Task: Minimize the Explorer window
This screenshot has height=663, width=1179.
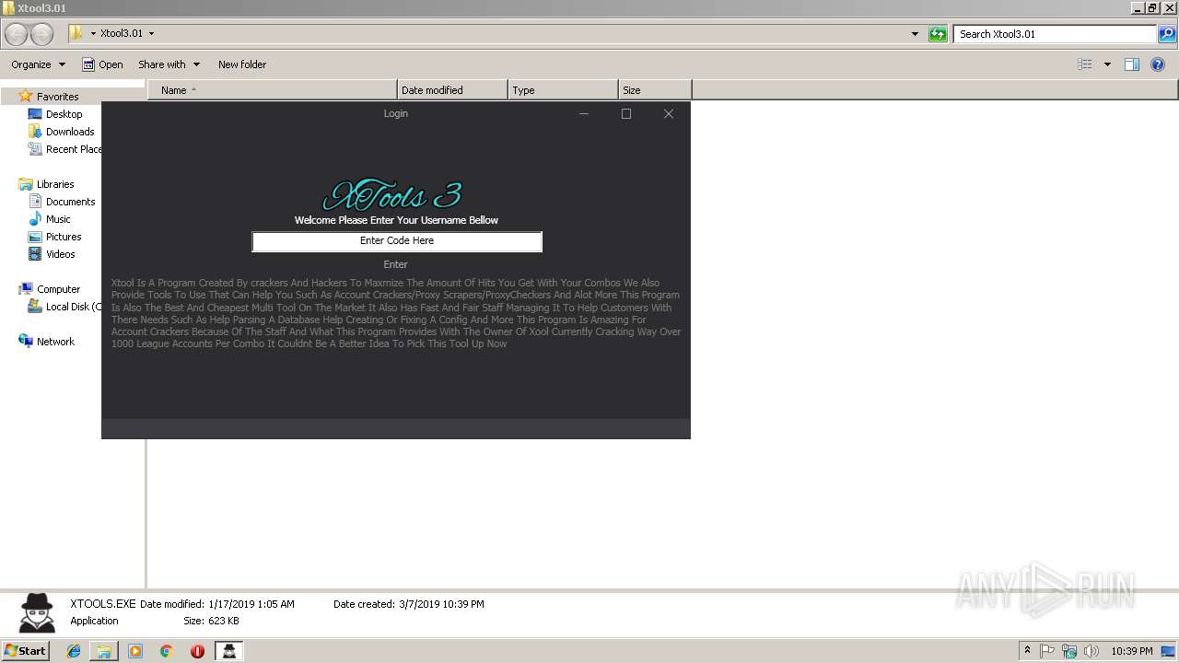Action: tap(1138, 8)
